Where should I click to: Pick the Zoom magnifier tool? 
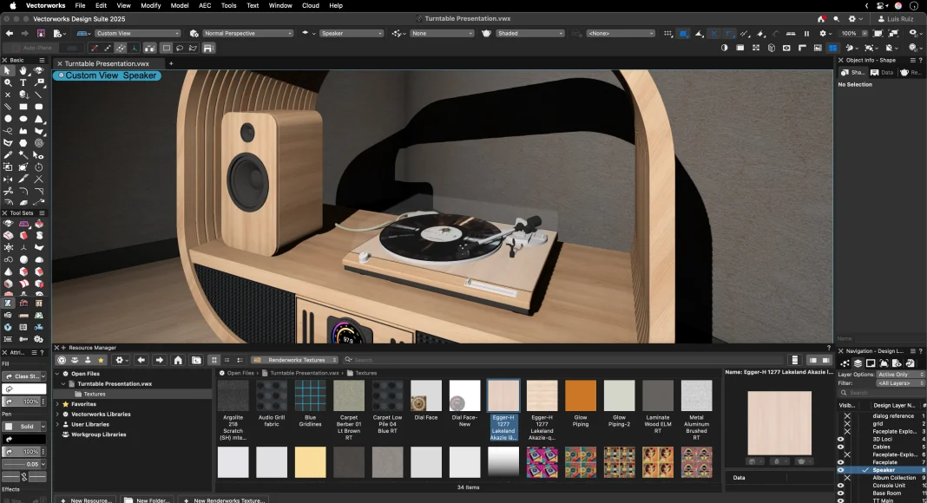pos(8,82)
